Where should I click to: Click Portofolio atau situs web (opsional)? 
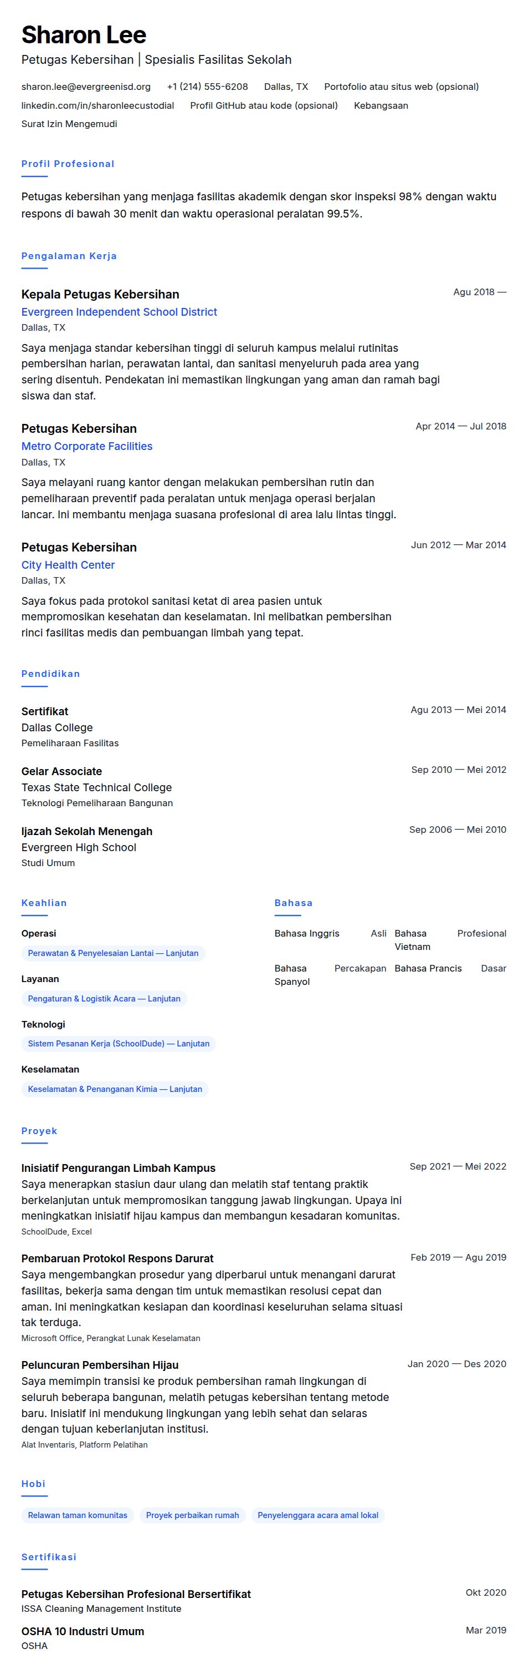click(402, 87)
